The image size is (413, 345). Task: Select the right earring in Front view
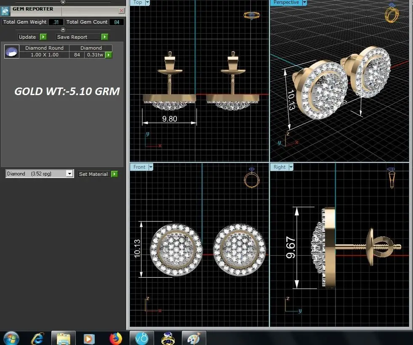click(x=239, y=250)
